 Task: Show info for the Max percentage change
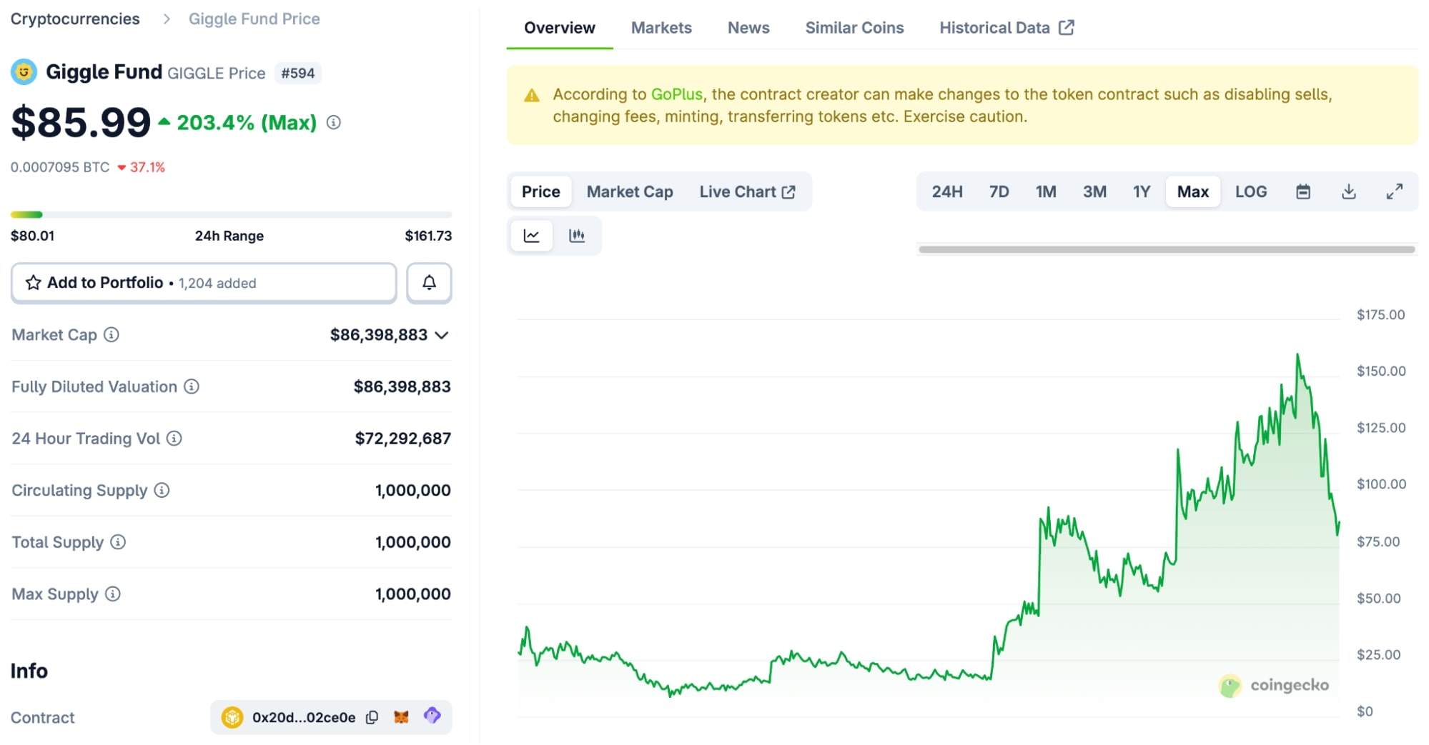333,123
